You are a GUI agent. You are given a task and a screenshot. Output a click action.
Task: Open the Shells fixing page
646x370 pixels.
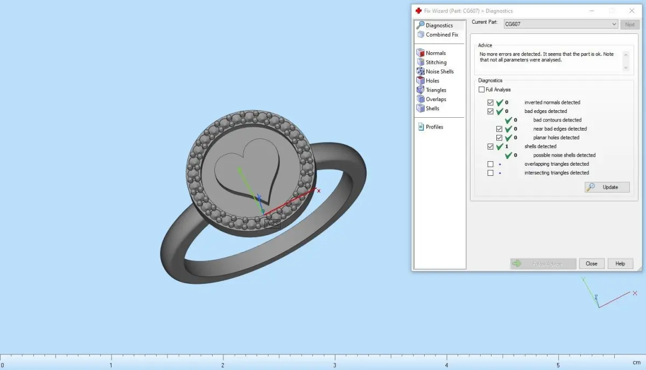(428, 108)
